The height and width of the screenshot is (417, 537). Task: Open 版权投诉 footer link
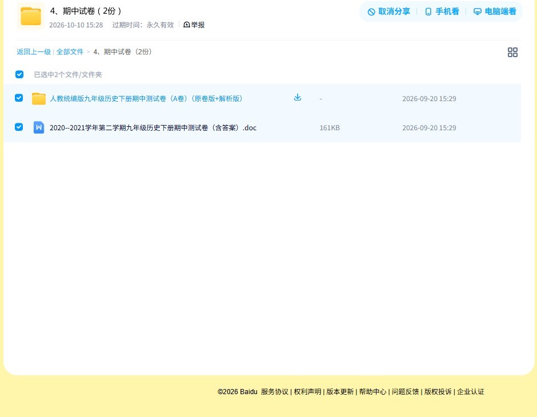438,392
